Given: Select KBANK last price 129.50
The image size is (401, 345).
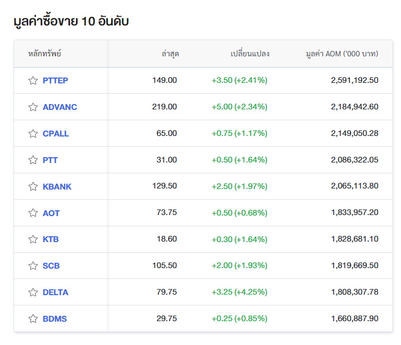Looking at the screenshot, I should pyautogui.click(x=164, y=186).
